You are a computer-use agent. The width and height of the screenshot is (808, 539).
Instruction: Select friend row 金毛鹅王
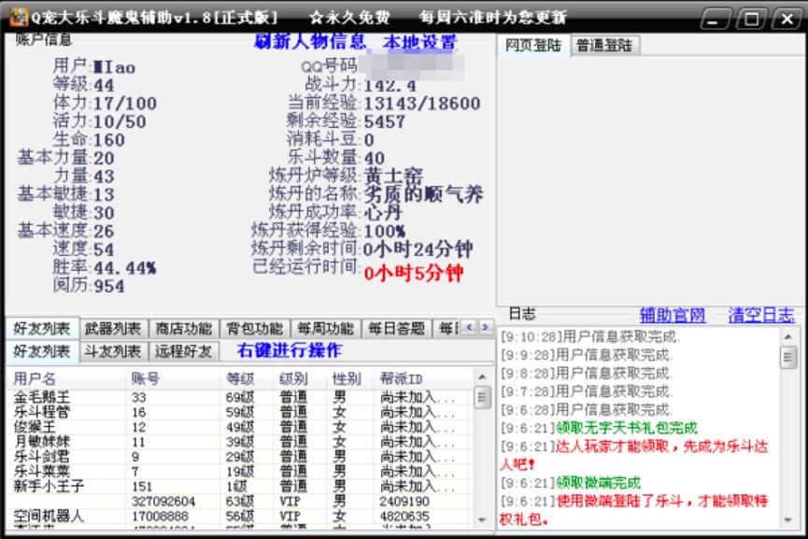click(240, 397)
